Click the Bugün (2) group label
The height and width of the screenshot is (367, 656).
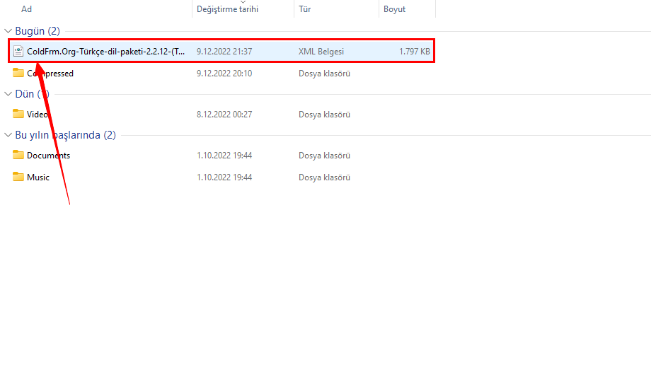click(x=38, y=31)
